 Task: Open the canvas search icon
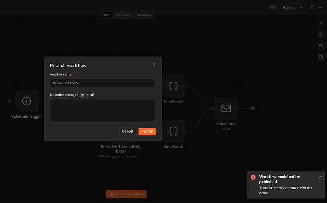(x=321, y=35)
